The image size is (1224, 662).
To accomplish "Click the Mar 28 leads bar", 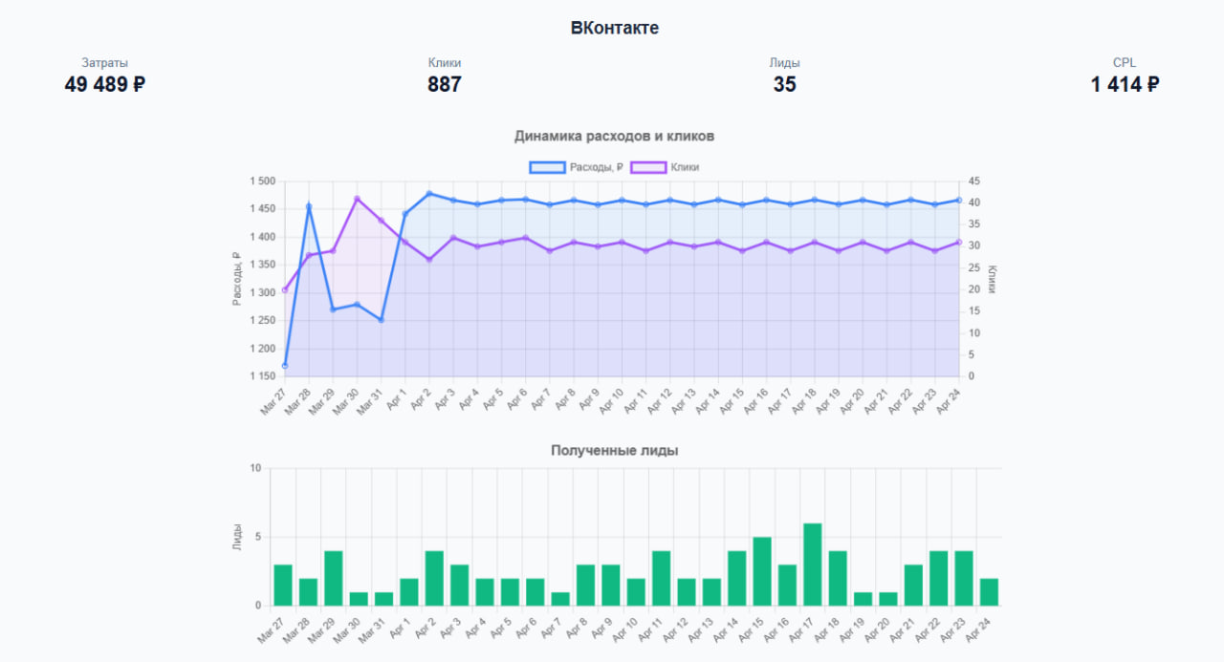I will [308, 592].
